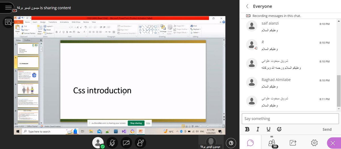Open the Arrange dropdown
This screenshot has width=341, height=149.
163,29
